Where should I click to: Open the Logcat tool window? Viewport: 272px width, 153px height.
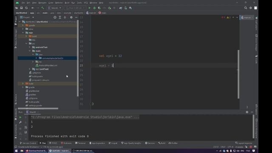click(113, 143)
